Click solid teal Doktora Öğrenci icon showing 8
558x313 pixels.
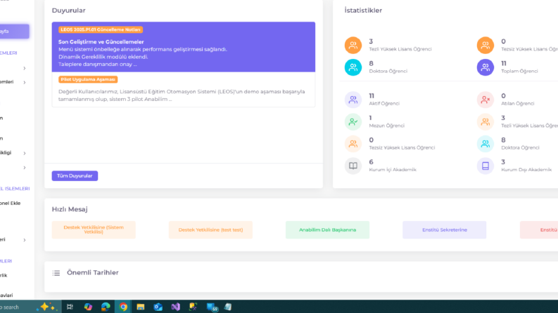click(x=353, y=67)
